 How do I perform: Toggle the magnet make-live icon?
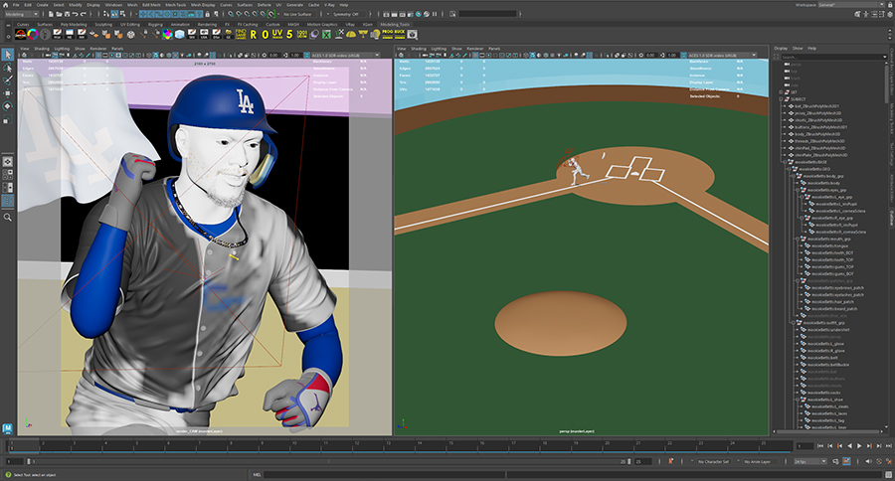click(x=271, y=14)
